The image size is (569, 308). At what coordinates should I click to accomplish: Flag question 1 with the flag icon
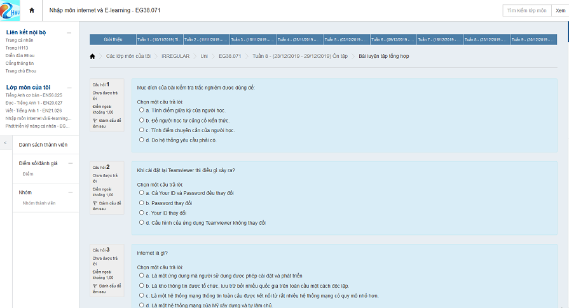95,119
